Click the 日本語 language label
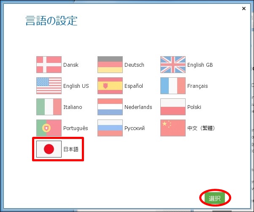The width and height of the screenshot is (254, 212). click(x=71, y=149)
